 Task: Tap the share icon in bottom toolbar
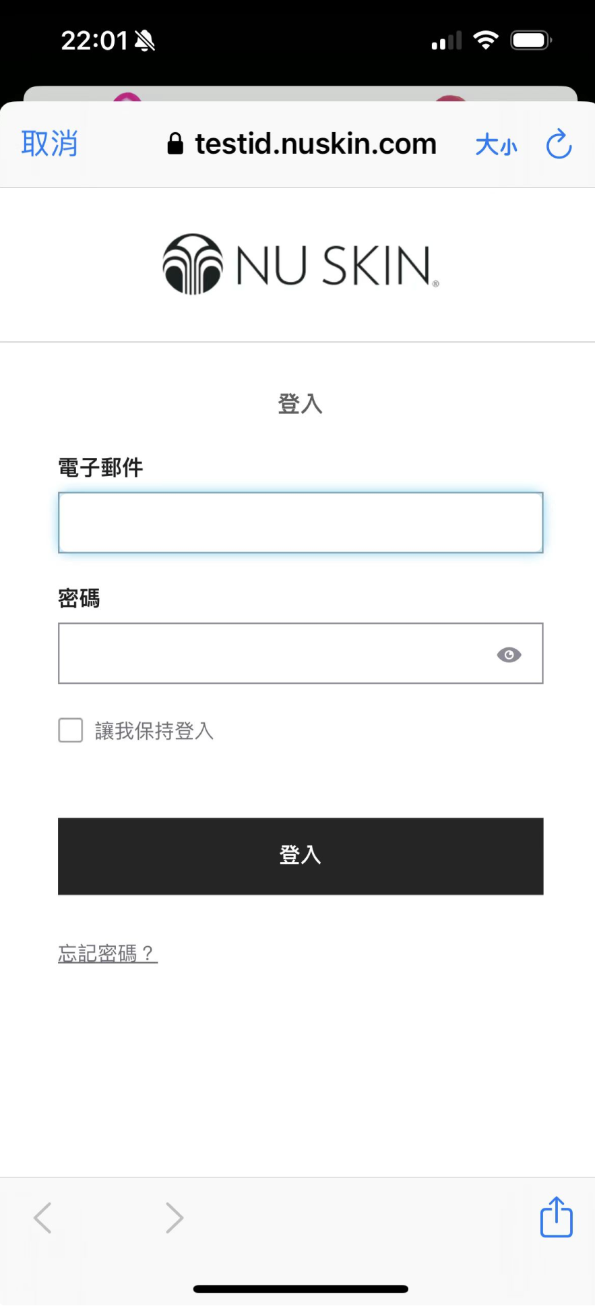[557, 1217]
